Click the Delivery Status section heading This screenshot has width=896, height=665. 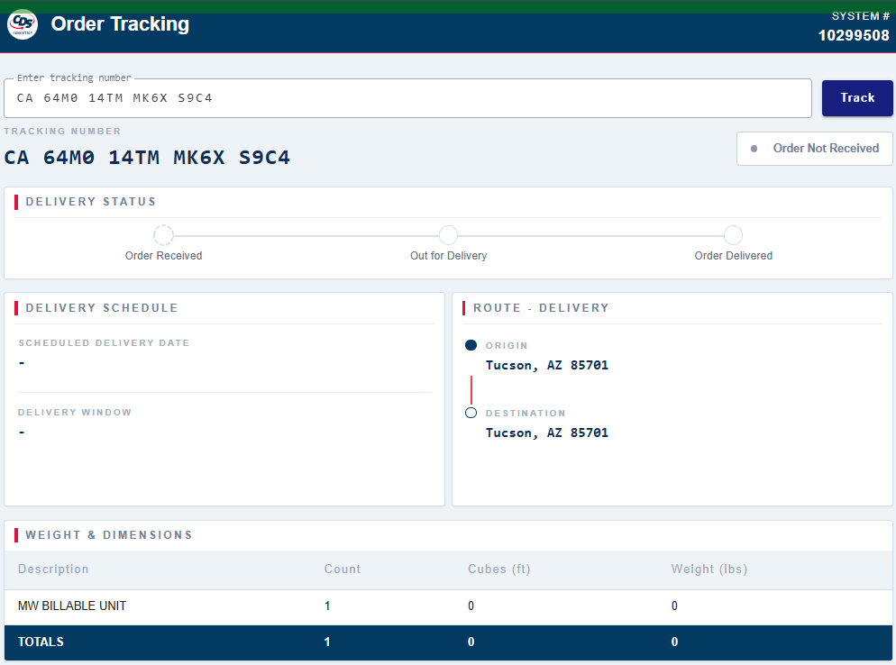[x=91, y=202]
